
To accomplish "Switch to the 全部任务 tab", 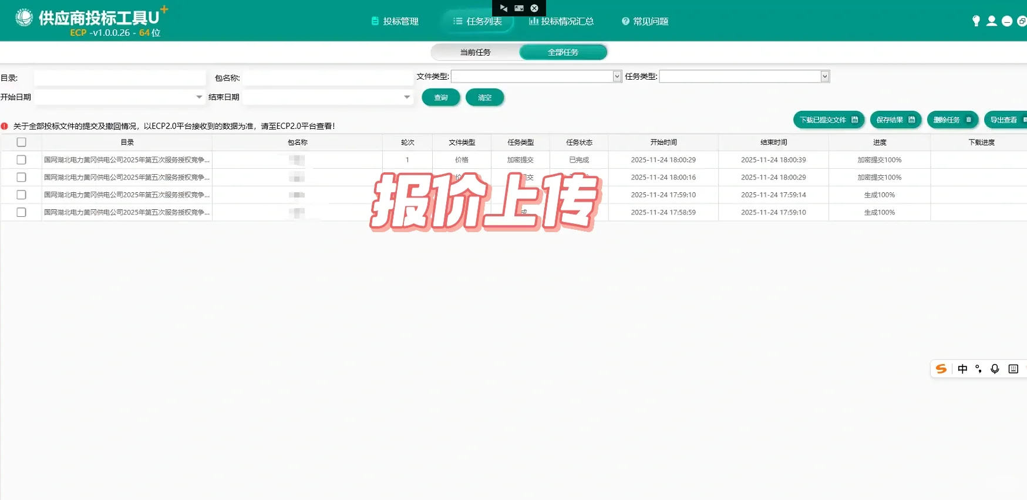I will tap(563, 52).
